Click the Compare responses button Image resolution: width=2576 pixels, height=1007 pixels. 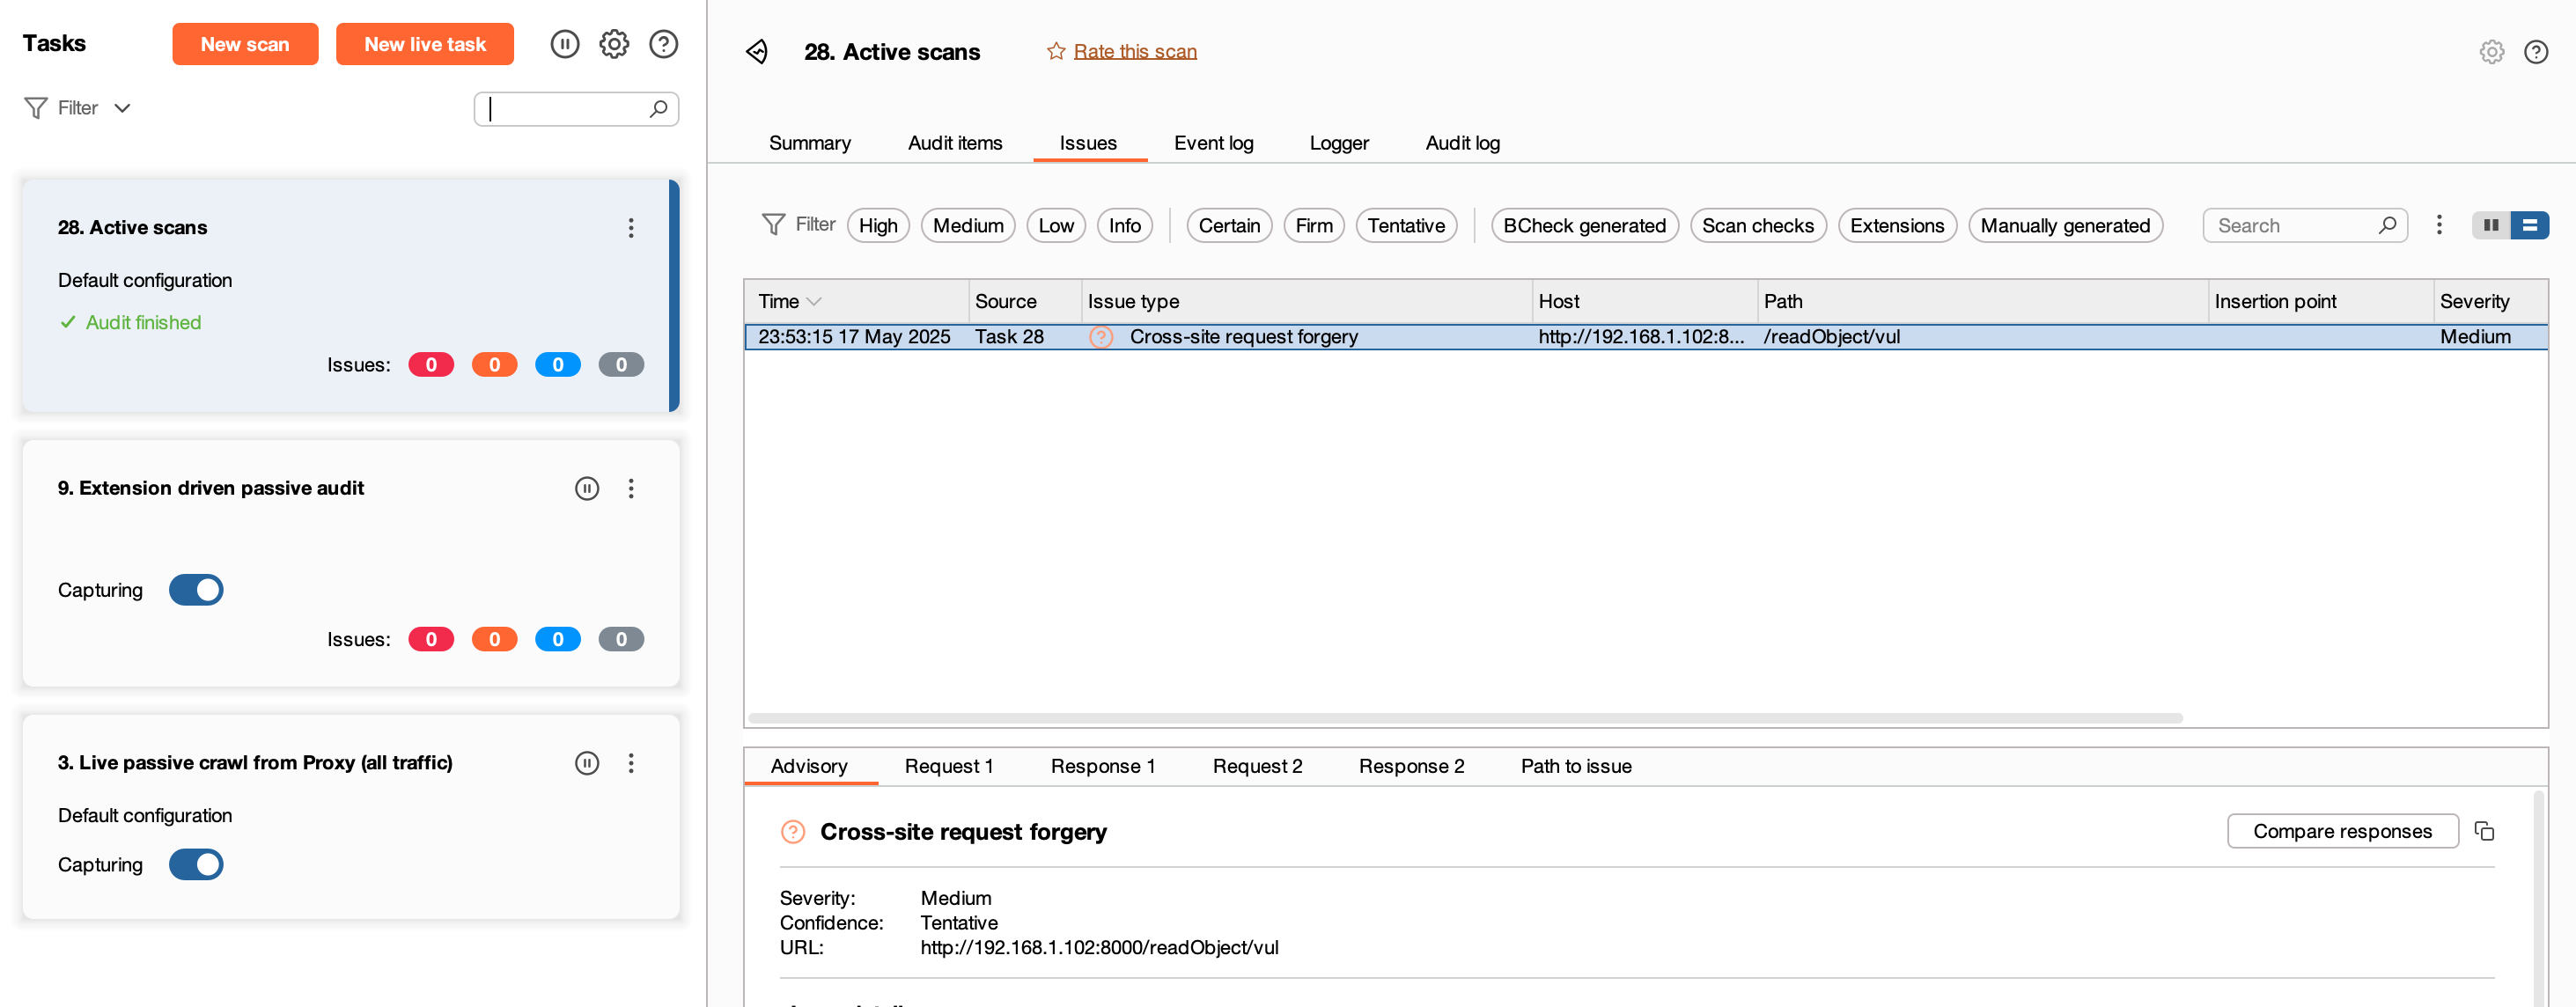pos(2342,831)
